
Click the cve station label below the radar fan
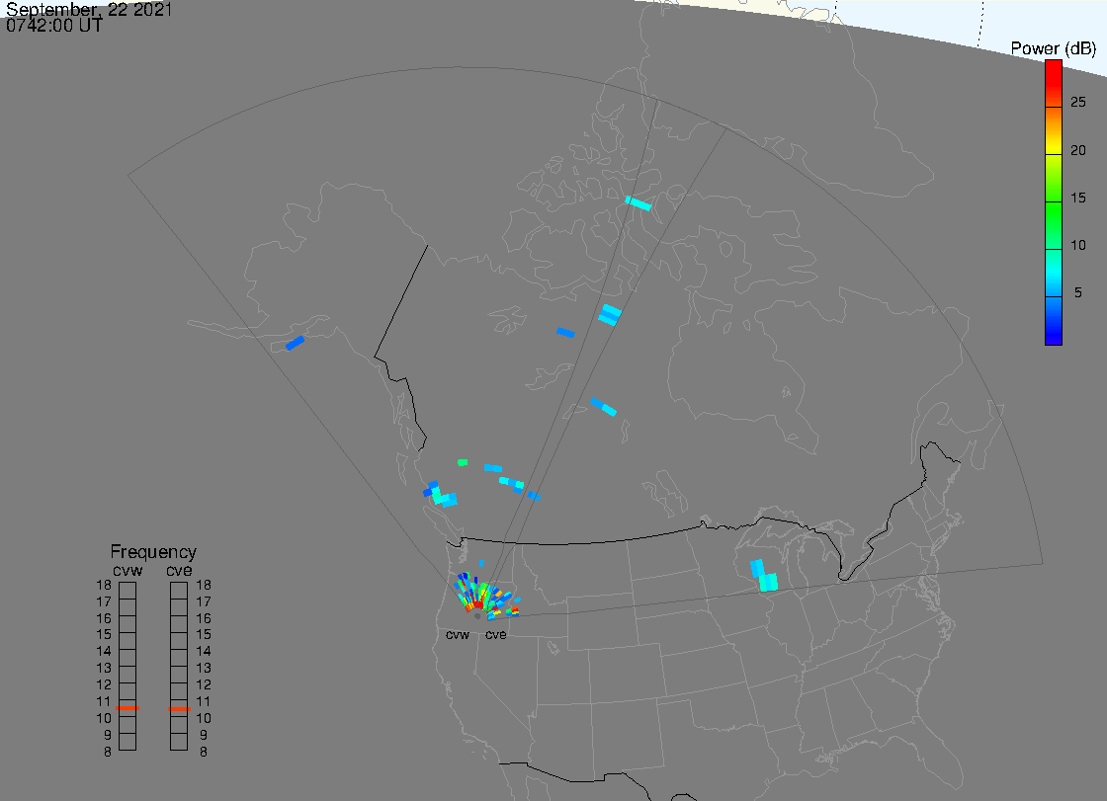[x=496, y=634]
